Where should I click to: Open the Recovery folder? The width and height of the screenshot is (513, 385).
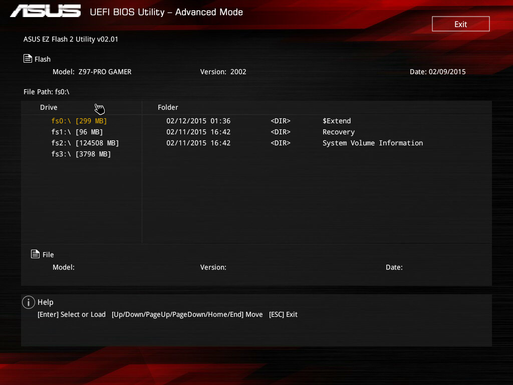click(339, 132)
